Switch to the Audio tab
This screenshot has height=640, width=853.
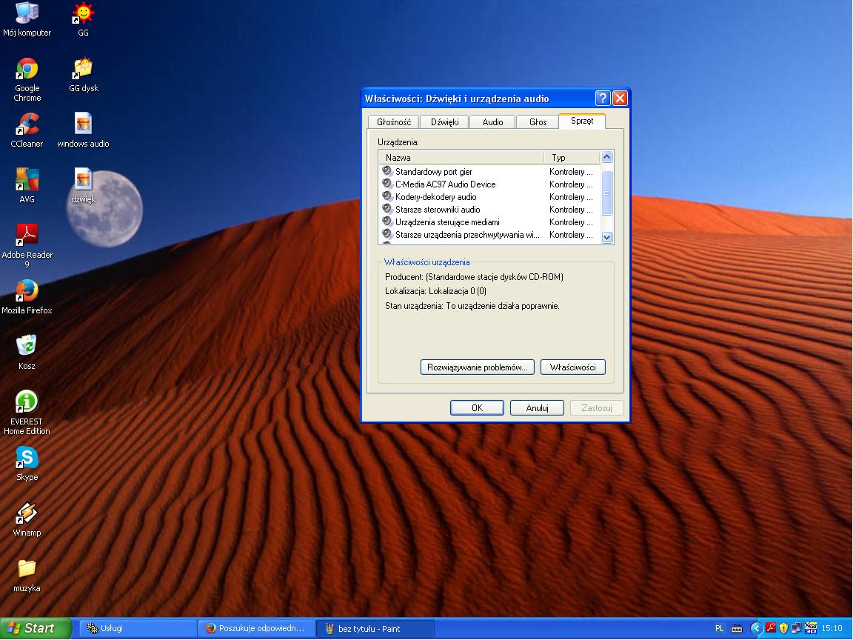492,122
